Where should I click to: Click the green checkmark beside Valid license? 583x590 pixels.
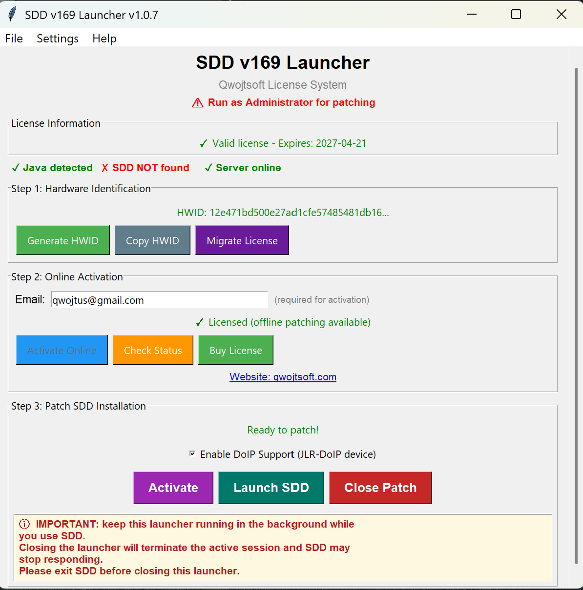[x=203, y=143]
